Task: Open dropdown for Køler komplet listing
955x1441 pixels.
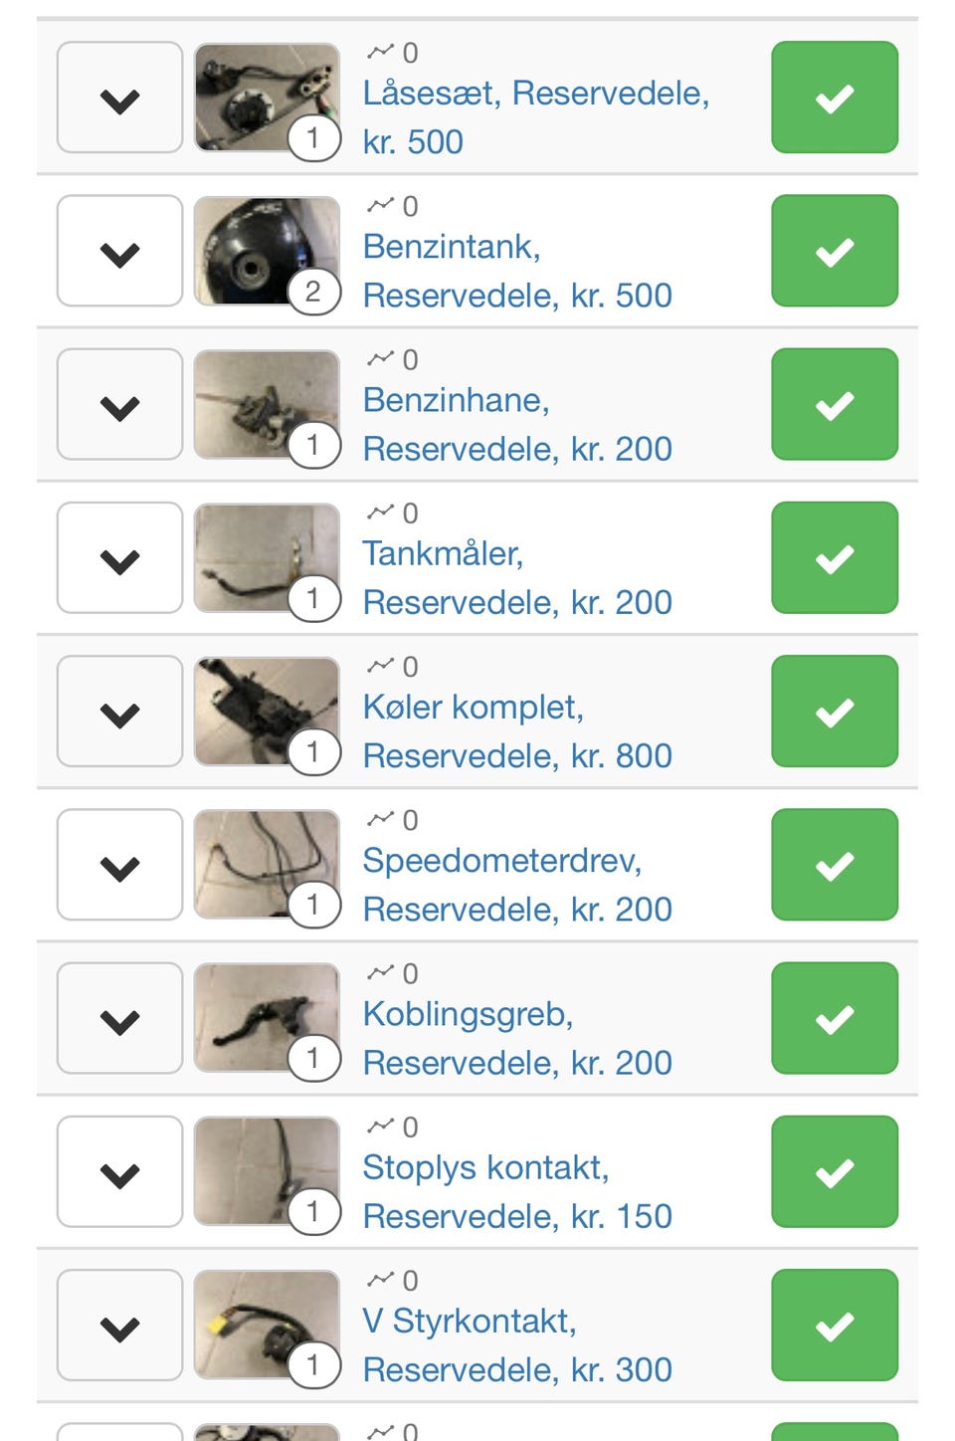Action: (119, 712)
